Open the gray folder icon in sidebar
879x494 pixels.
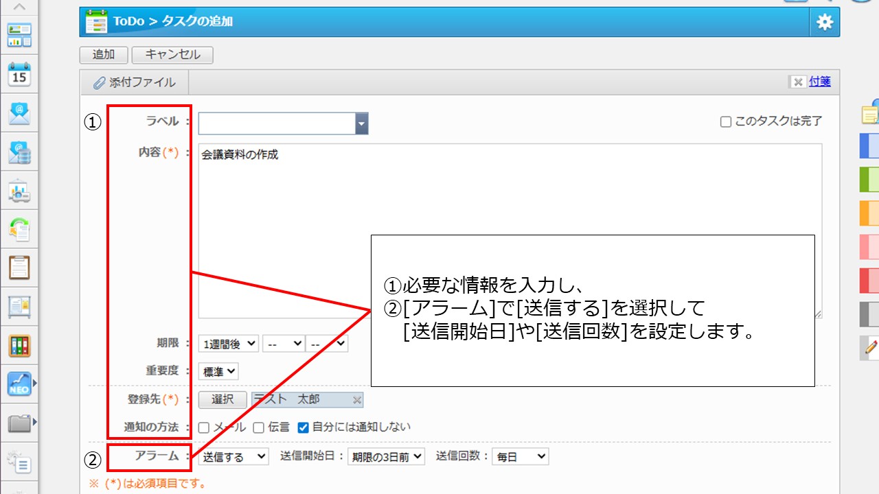click(x=19, y=423)
